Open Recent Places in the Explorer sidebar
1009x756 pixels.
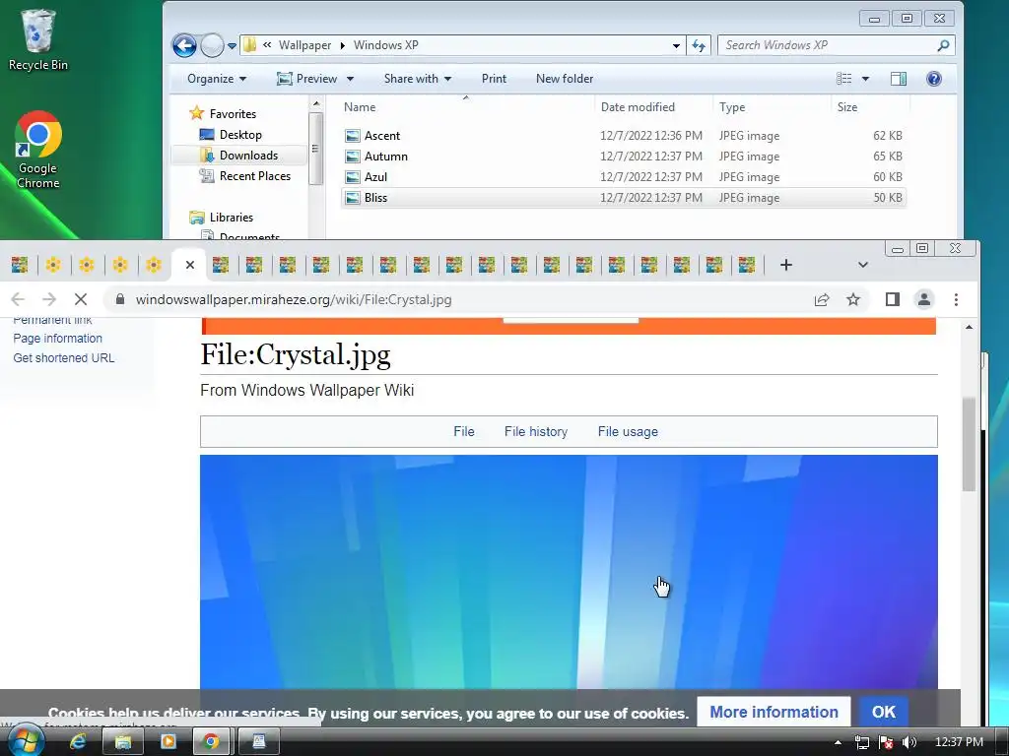(244, 175)
